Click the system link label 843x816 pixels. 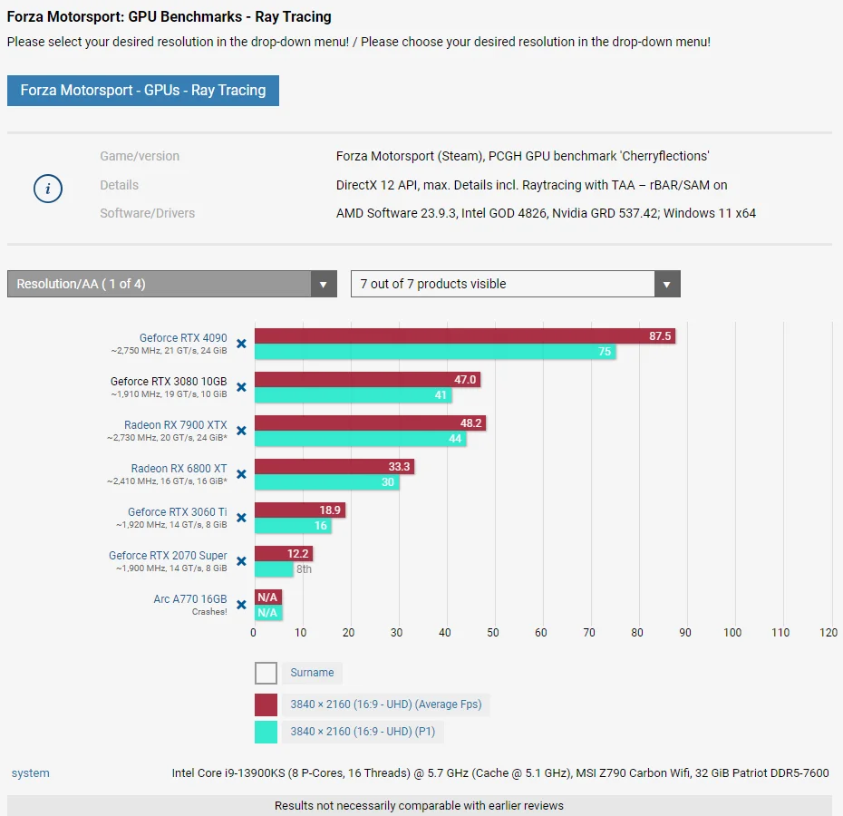pos(31,773)
